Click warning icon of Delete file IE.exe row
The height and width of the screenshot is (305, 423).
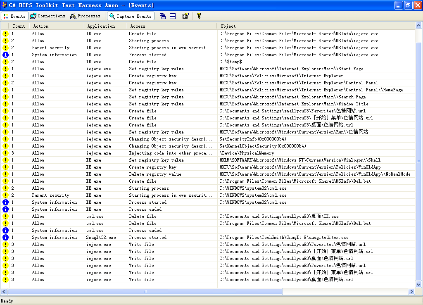5,216
